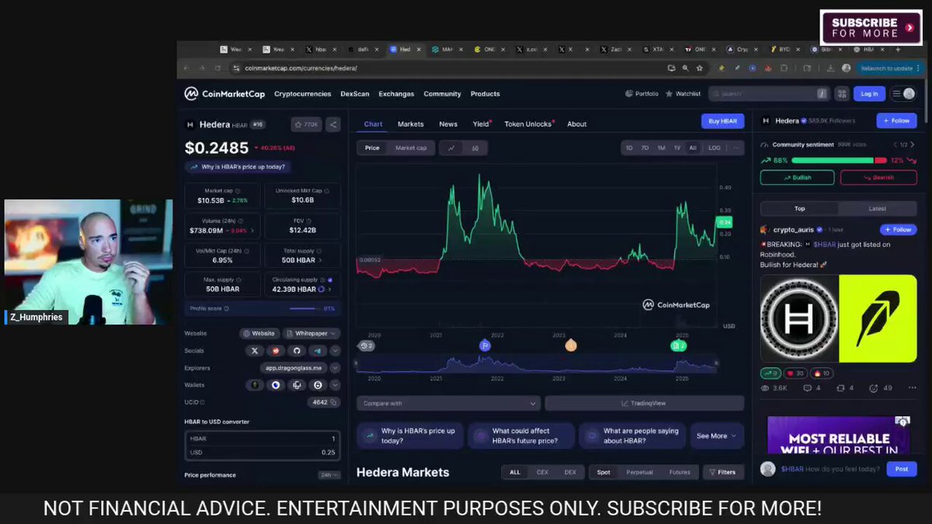Click the Log In button
Screen dimensions: 932x524
[x=869, y=94]
